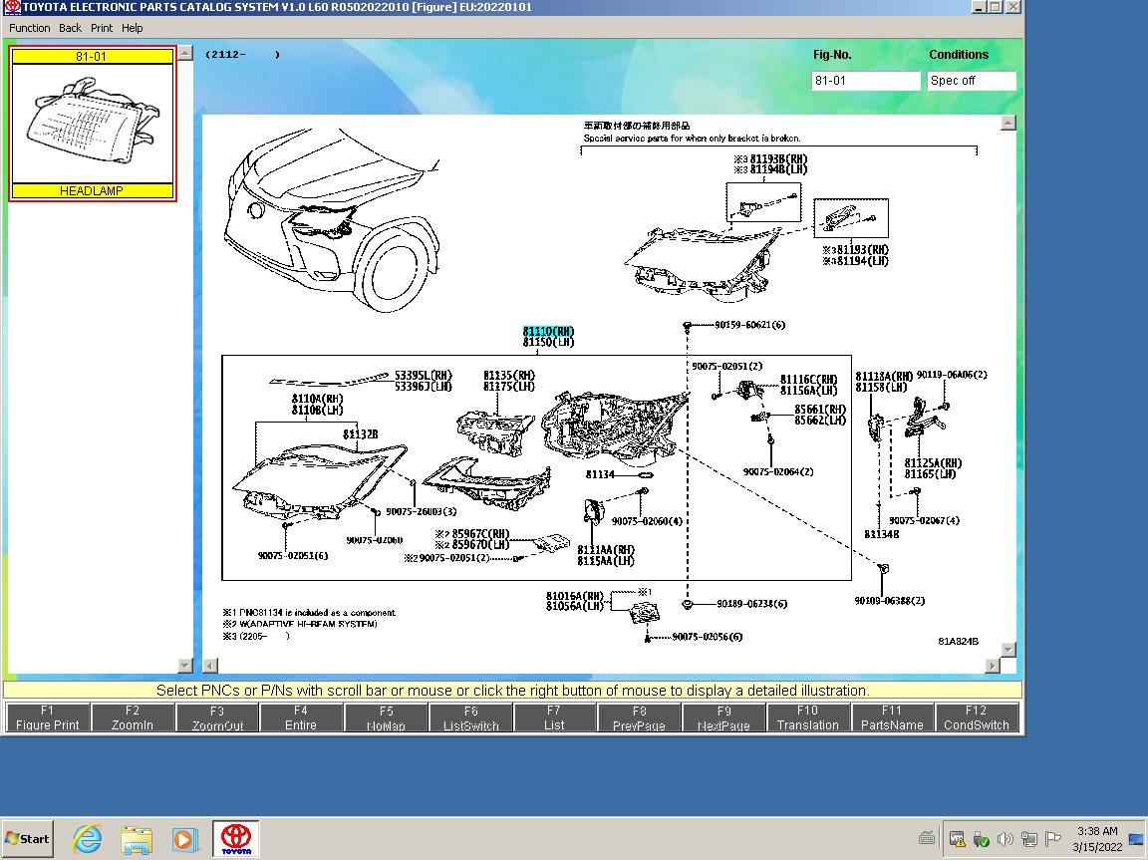Select the 81-01 HEADLAMP figure thumbnail
This screenshot has height=860, width=1148.
click(x=93, y=123)
